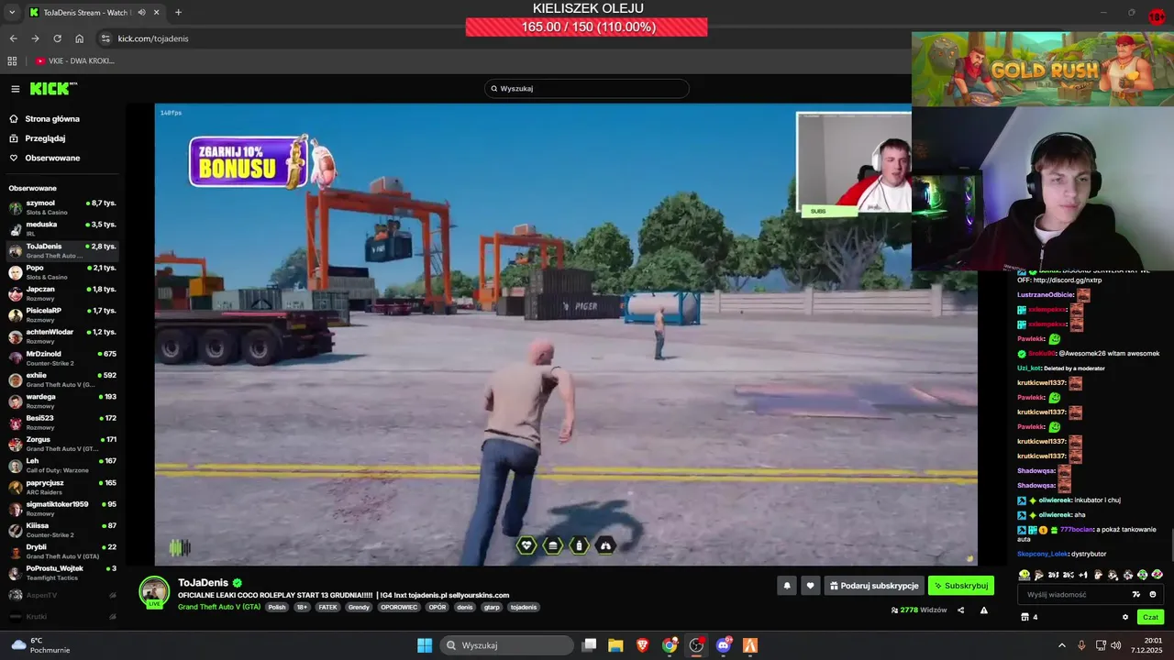
Task: Open the site information icon in address bar
Action: [x=105, y=38]
